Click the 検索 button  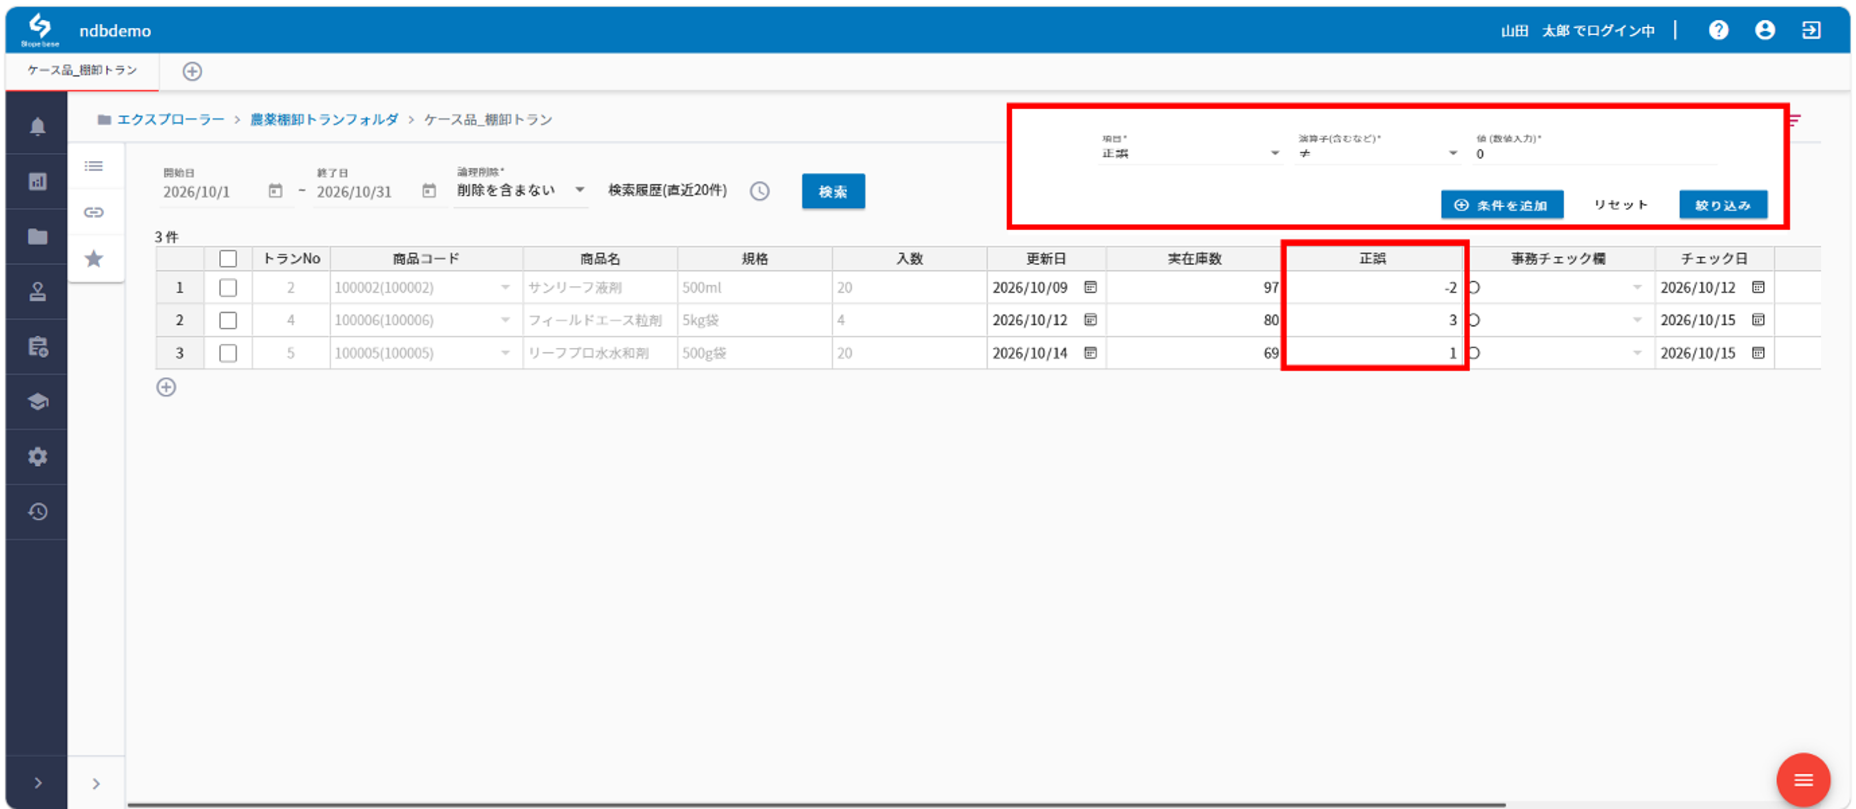(x=833, y=192)
